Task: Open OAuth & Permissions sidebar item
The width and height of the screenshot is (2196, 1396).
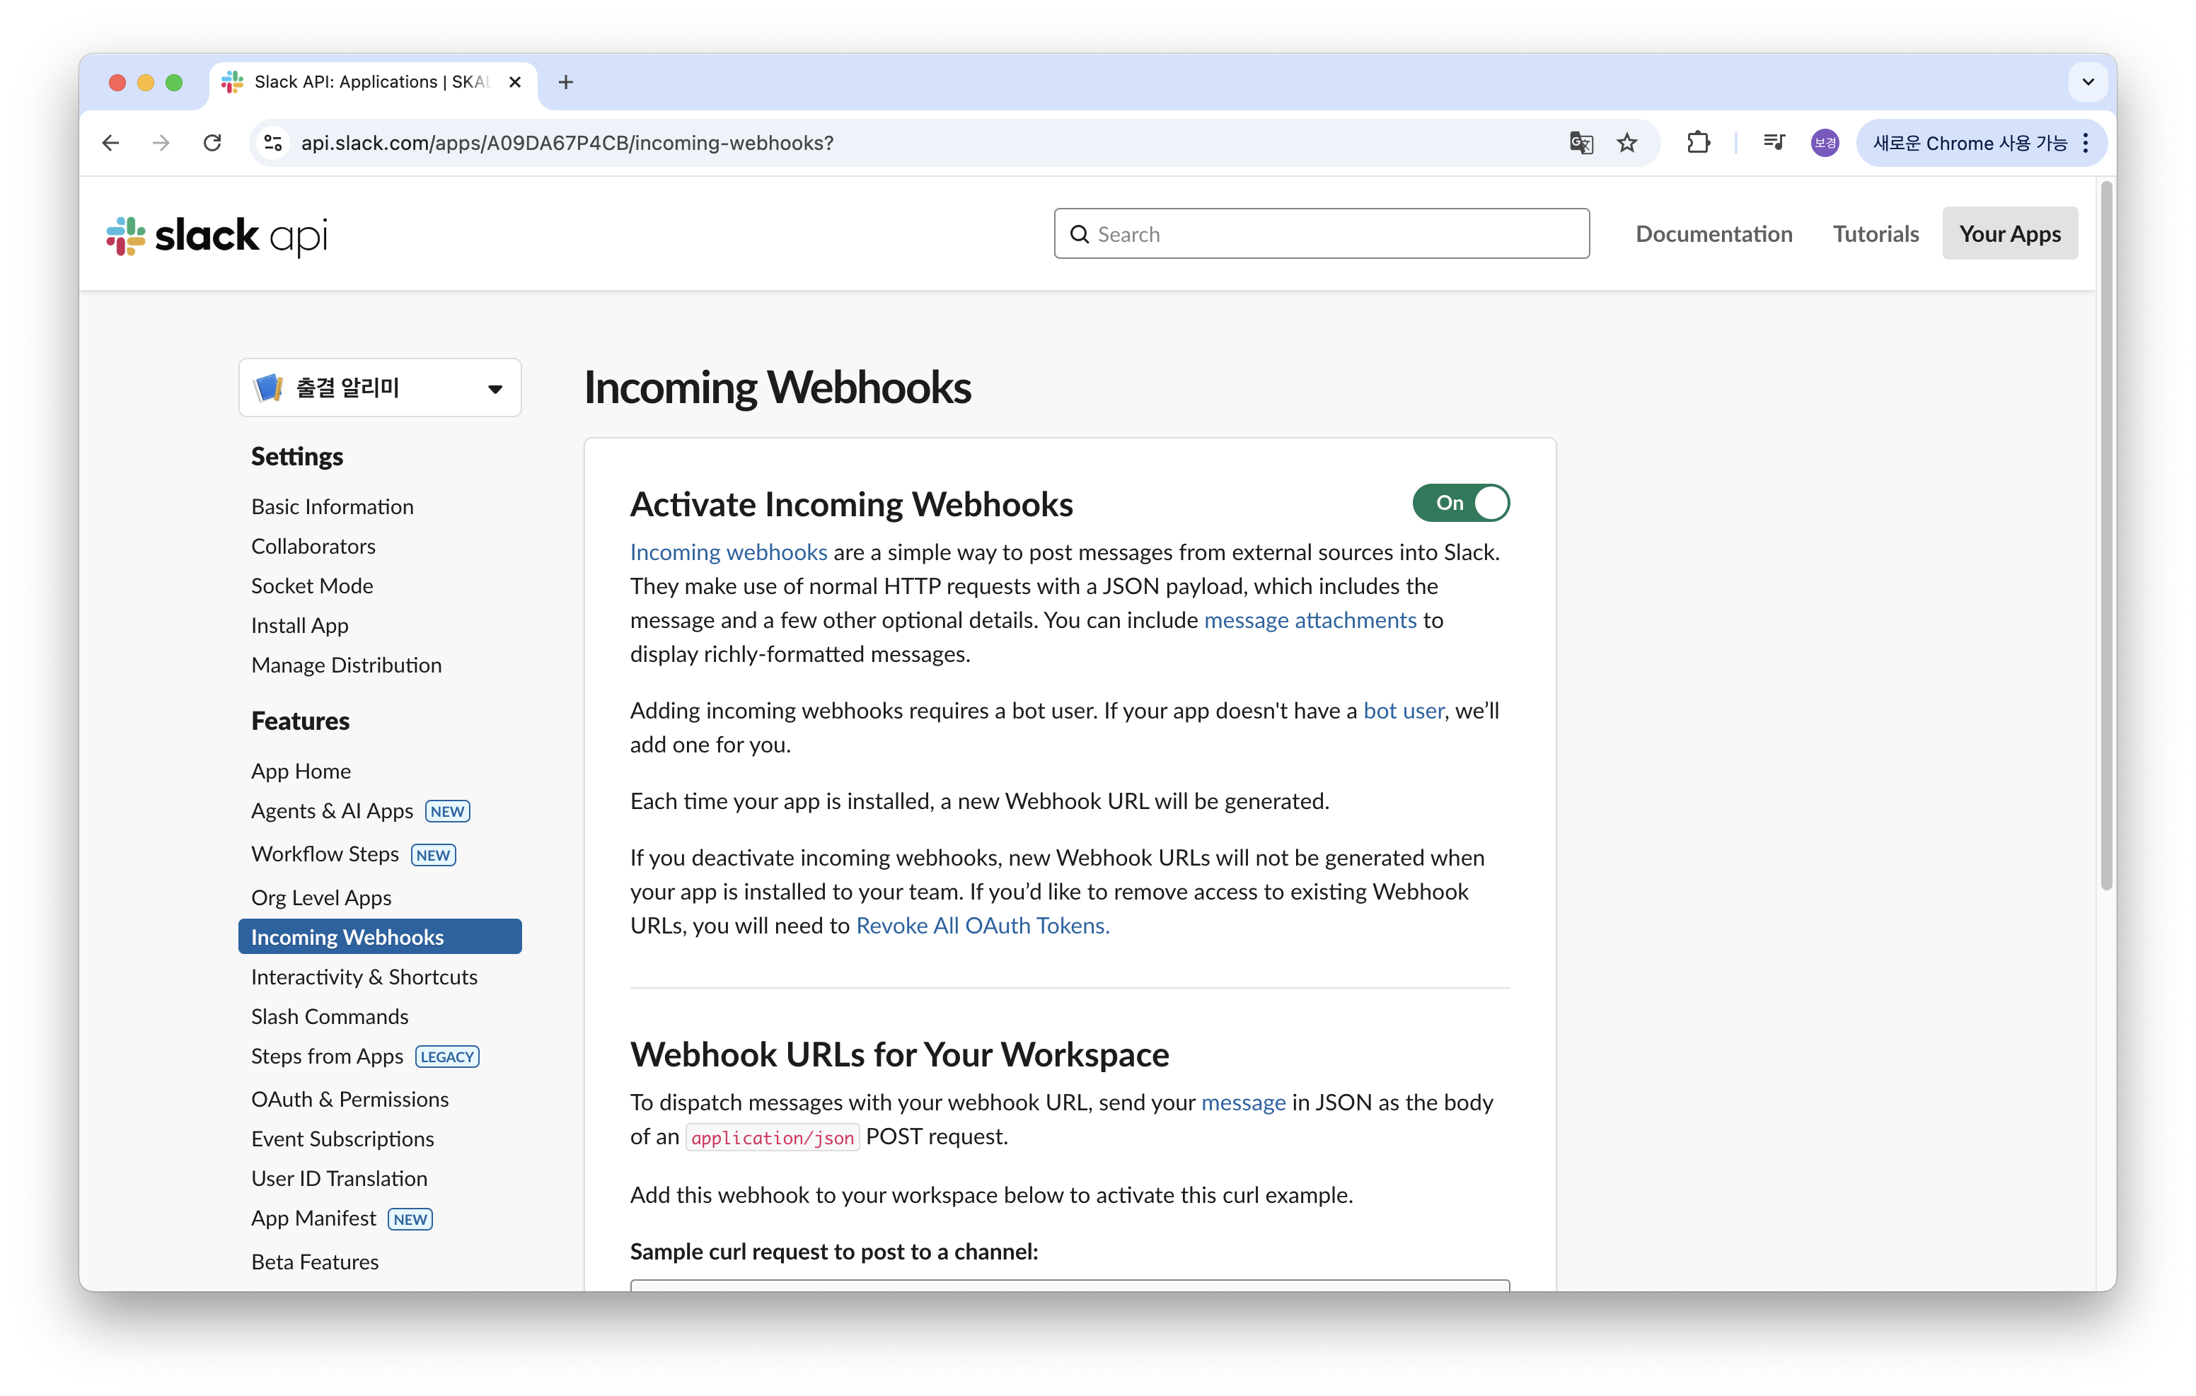Action: pyautogui.click(x=350, y=1100)
